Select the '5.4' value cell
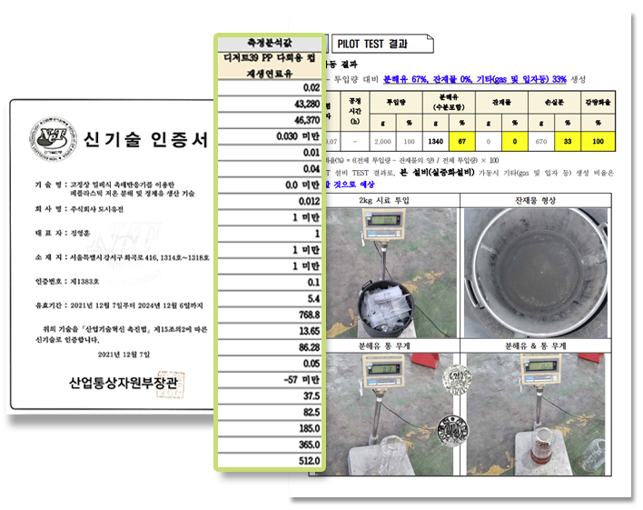The image size is (643, 510). (x=270, y=298)
